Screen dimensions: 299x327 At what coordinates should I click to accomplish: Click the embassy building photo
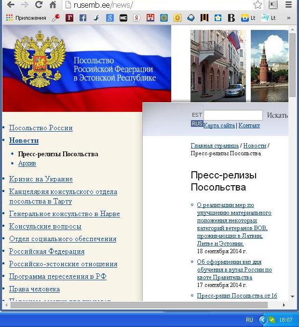pos(218,66)
